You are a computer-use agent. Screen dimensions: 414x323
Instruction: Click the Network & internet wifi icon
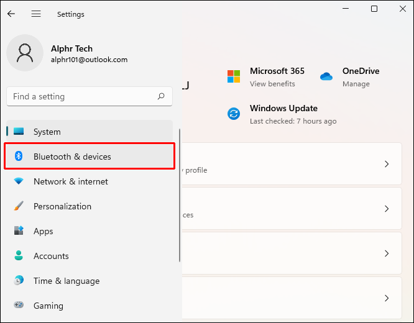19,181
